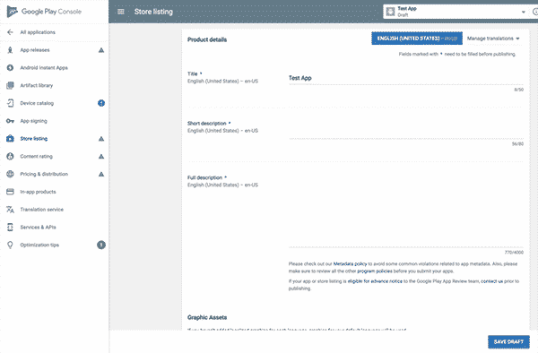Open In-app products menu item
The height and width of the screenshot is (353, 538).
point(38,192)
